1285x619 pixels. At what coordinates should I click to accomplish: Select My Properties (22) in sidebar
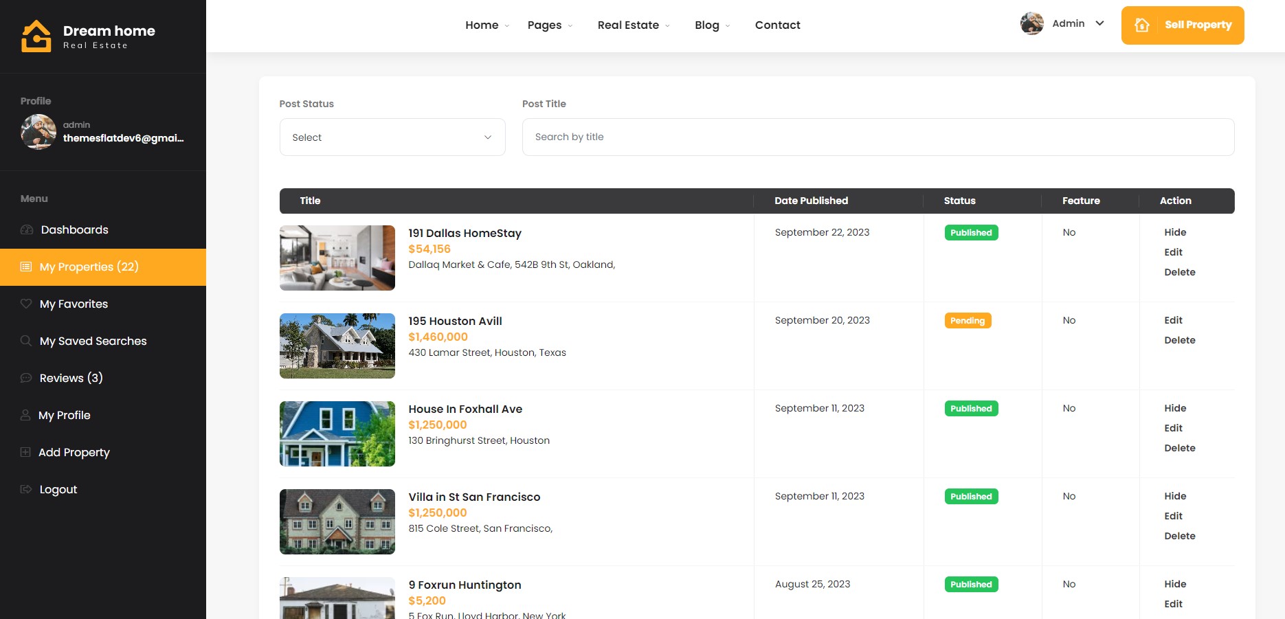(103, 267)
